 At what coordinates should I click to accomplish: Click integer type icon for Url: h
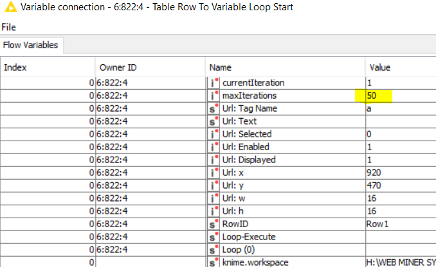click(213, 211)
